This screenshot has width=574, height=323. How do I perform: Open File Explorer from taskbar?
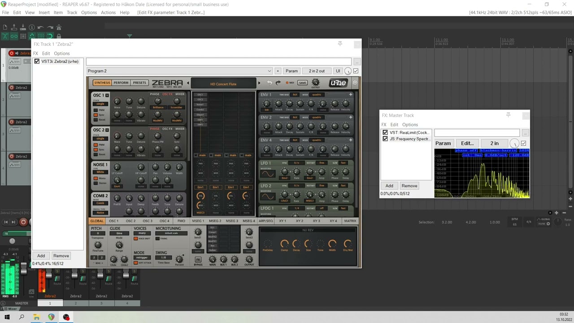(36, 317)
